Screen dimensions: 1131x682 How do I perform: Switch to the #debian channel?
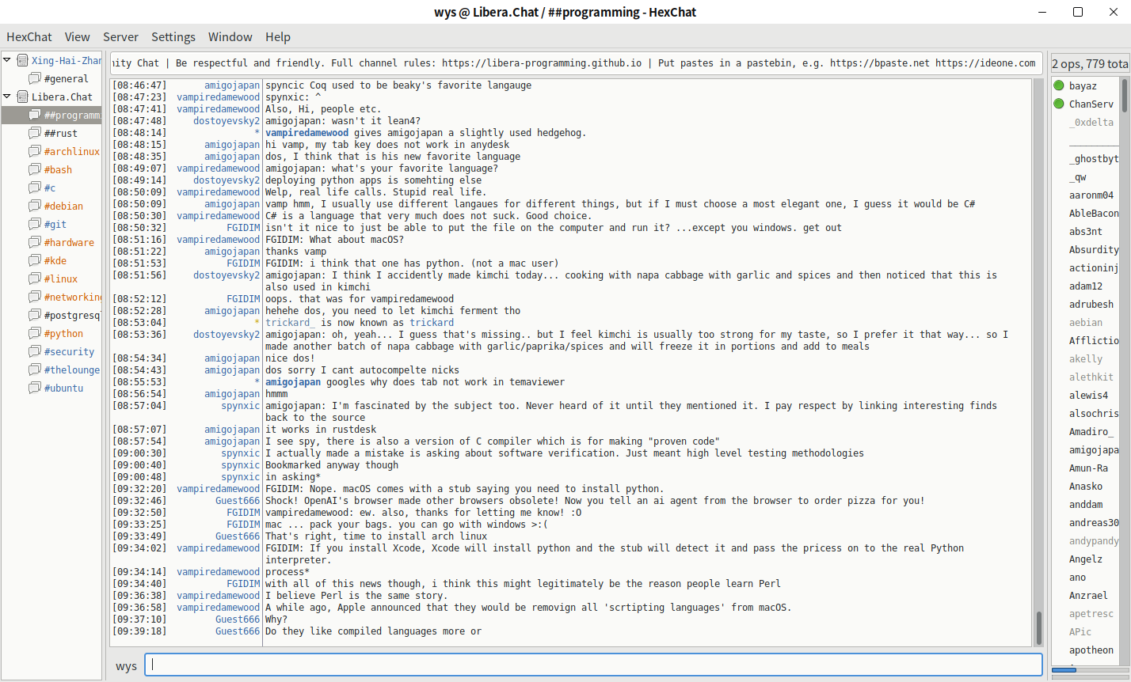[x=63, y=206]
